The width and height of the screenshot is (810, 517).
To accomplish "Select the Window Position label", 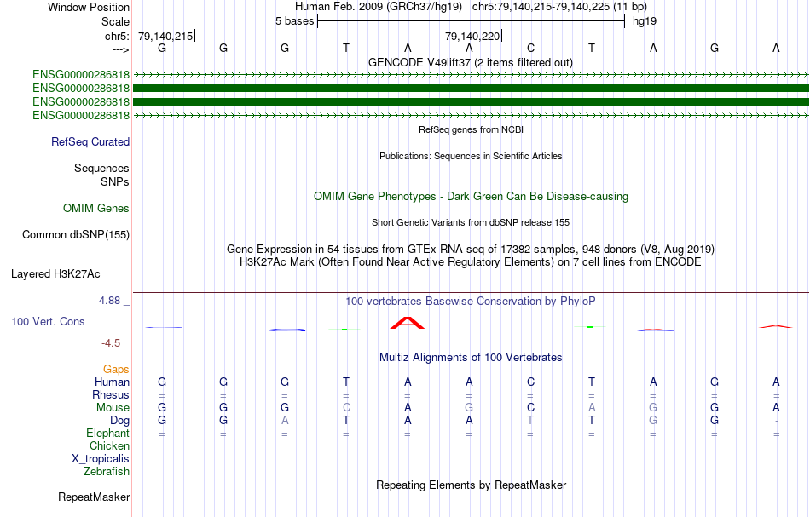I will [x=89, y=7].
